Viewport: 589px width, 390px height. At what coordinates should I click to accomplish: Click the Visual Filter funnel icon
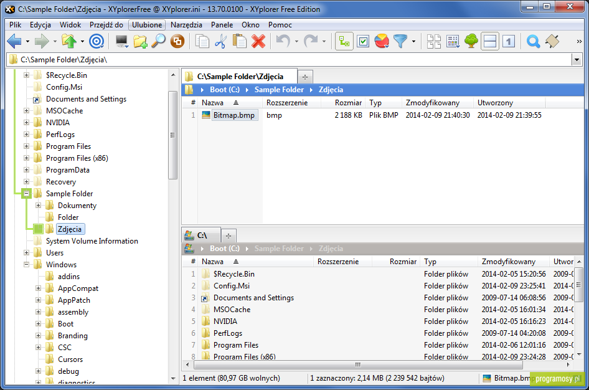[x=400, y=41]
